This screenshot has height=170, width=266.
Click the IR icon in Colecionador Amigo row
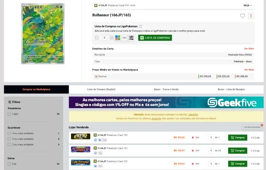pyautogui.click(x=95, y=161)
